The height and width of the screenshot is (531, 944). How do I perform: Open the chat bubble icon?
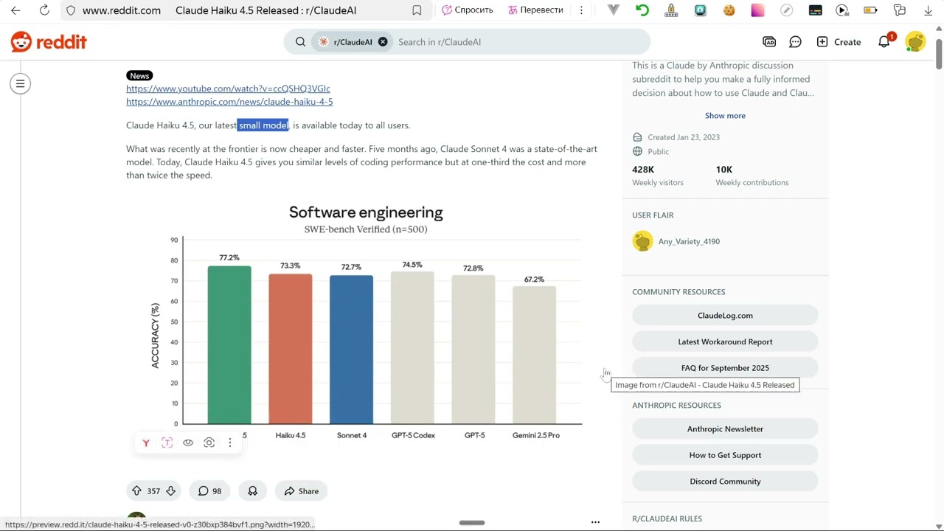[x=795, y=42]
